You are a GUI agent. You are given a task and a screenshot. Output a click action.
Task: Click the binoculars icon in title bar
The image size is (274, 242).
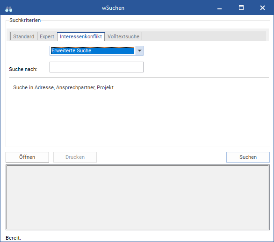8,9
